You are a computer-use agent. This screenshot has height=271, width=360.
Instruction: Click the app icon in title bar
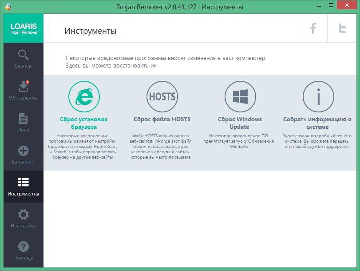(8, 7)
